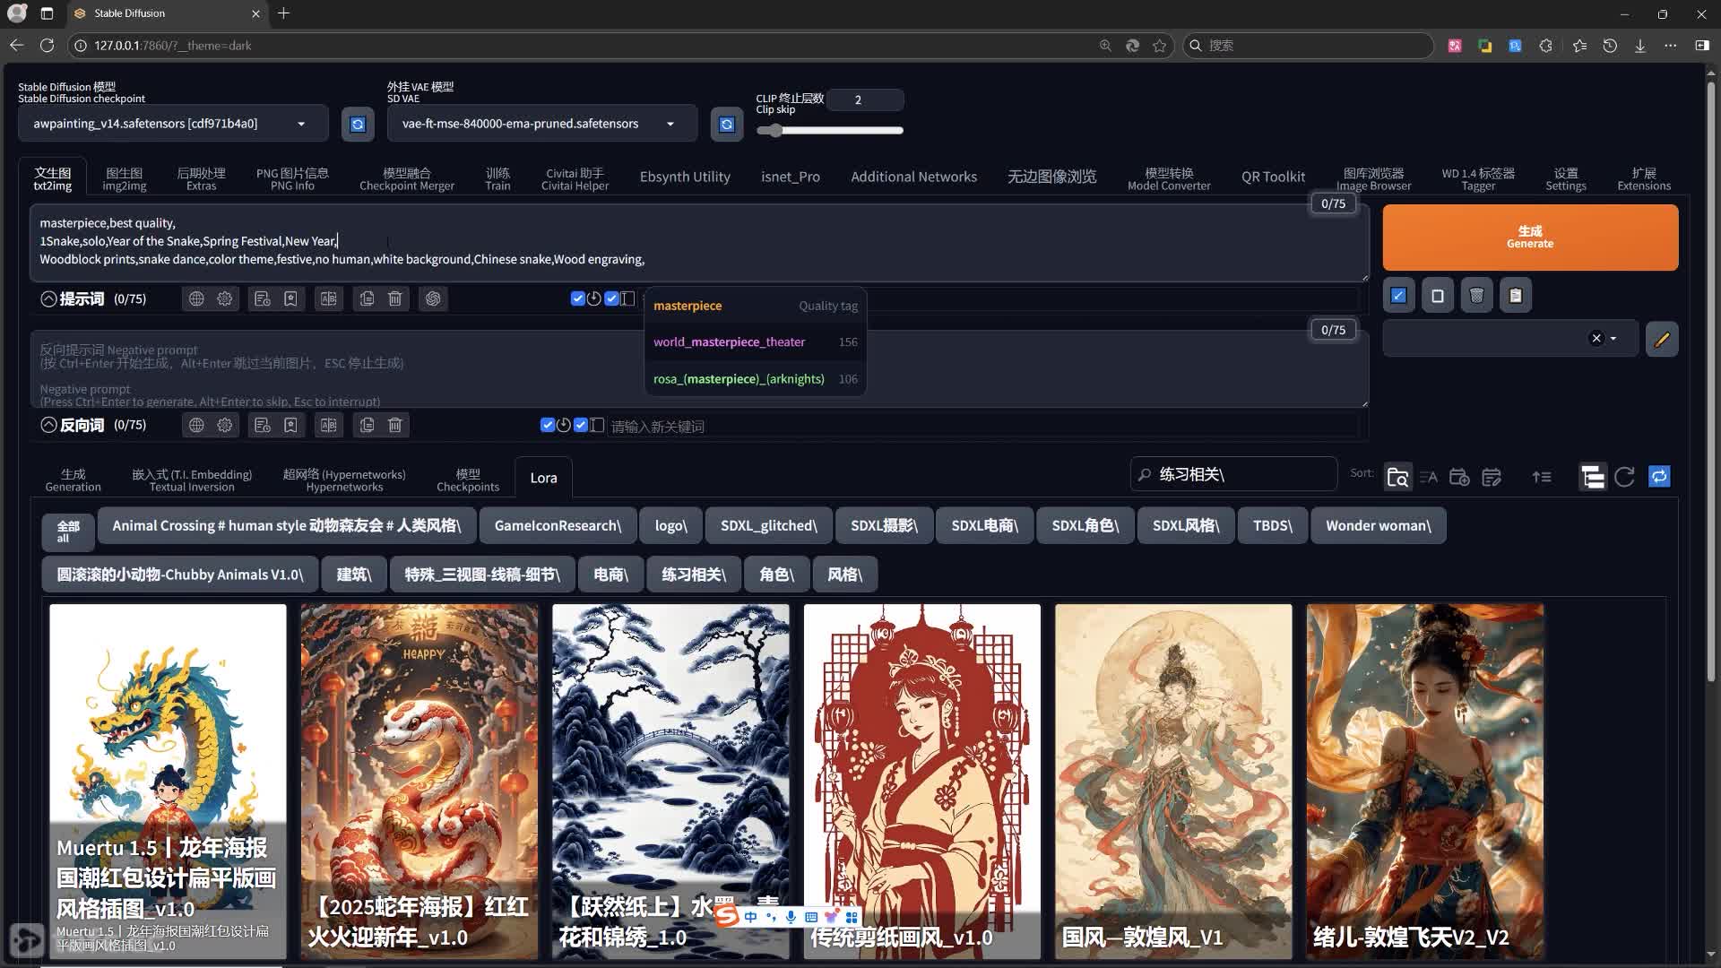Screen dimensions: 1721x968
Task: Click the trash can button under Generate
Action: [x=1477, y=296]
